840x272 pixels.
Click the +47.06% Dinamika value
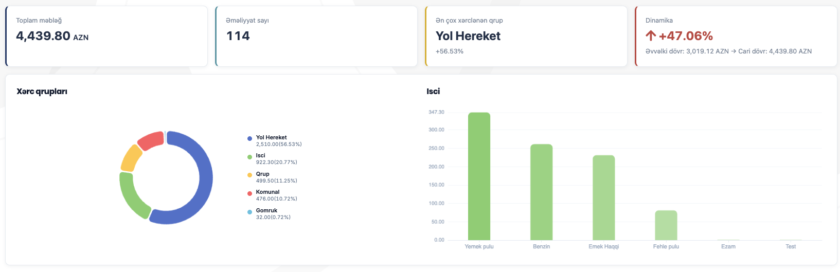click(686, 35)
